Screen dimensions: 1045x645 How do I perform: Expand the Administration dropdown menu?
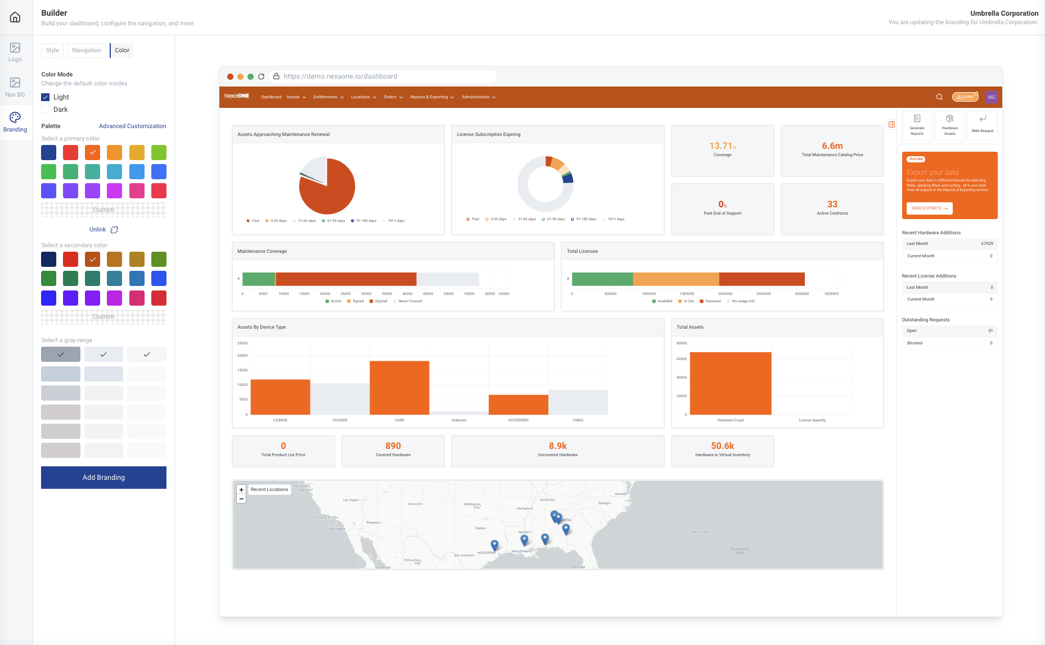[478, 97]
